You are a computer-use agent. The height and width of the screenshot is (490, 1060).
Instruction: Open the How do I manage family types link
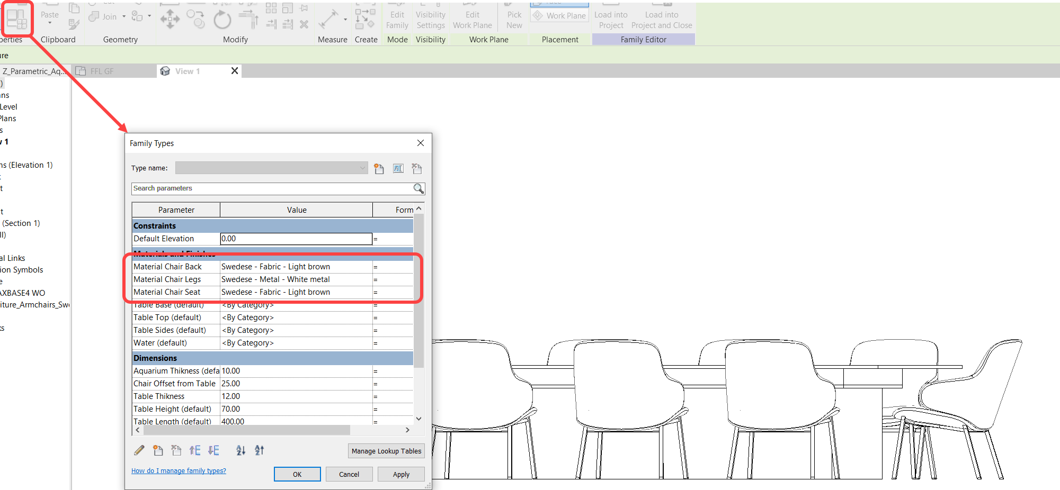tap(179, 470)
